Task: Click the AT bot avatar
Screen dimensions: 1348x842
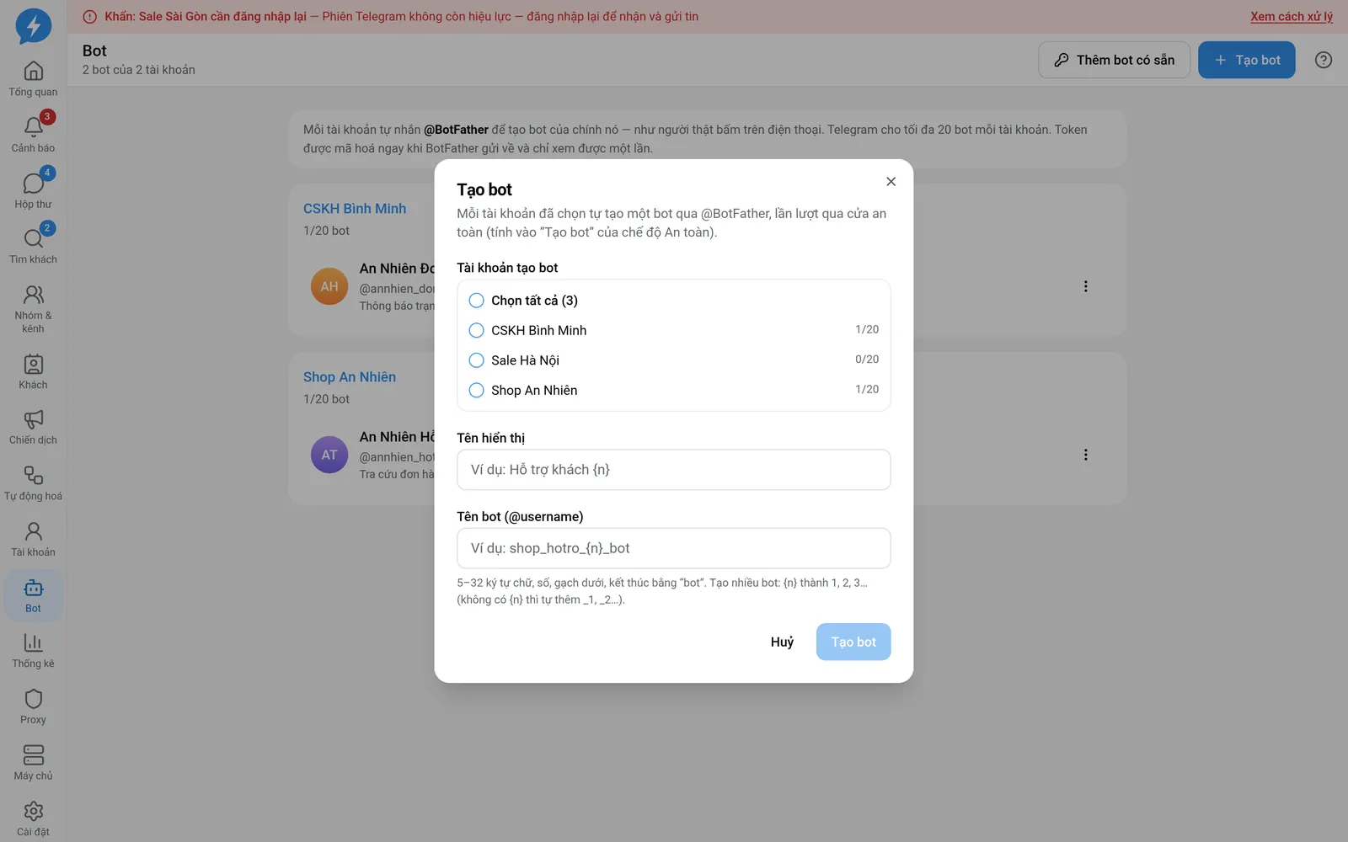Action: (329, 455)
